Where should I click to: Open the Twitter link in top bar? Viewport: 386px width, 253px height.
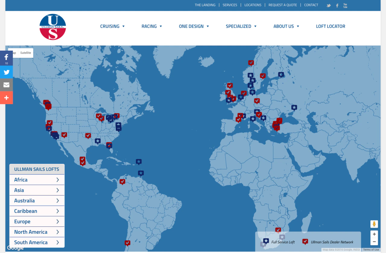pos(329,5)
